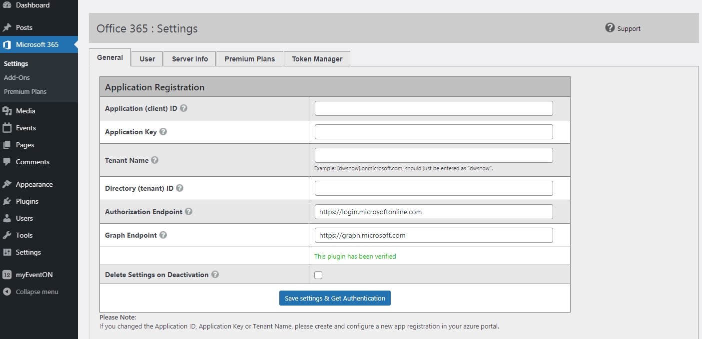702x339 pixels.
Task: Click the myEventON calendar badge icon
Action: 7,275
